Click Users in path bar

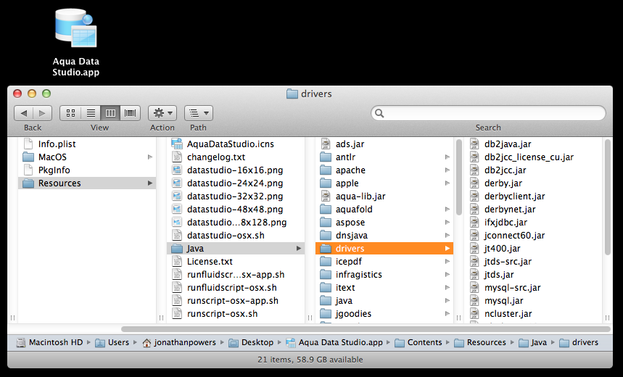click(x=112, y=342)
